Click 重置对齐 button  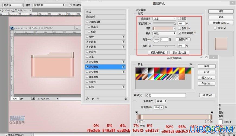[183, 39]
